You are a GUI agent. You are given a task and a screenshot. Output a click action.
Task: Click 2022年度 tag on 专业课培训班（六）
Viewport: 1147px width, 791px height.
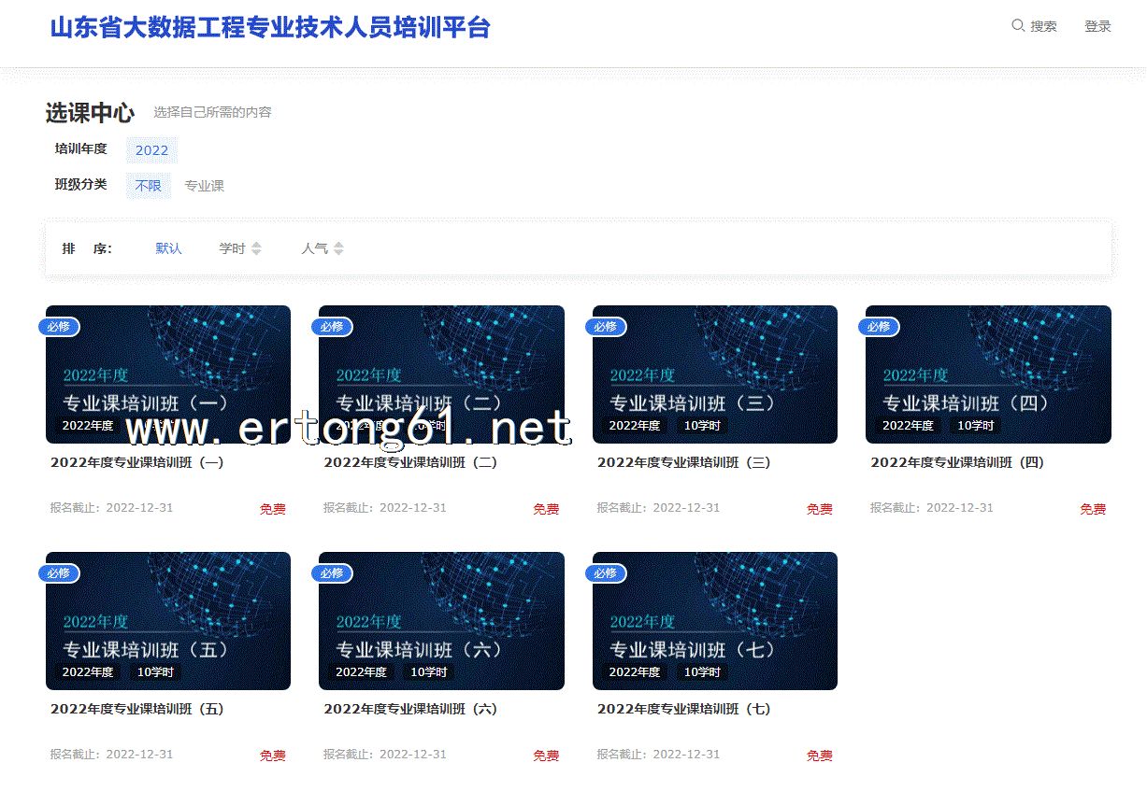[x=361, y=672]
